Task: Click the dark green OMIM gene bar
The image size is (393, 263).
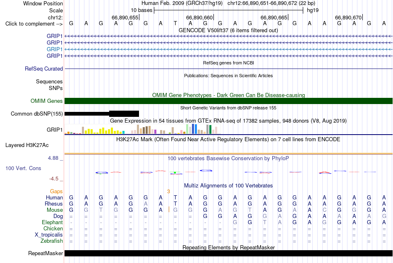Action: pos(228,101)
